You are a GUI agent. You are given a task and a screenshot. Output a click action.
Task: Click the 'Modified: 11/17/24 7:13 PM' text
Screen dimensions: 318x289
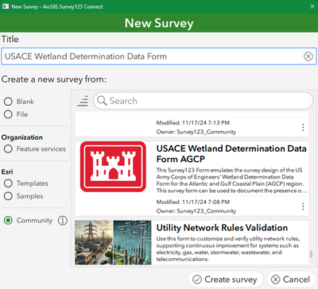pyautogui.click(x=193, y=123)
